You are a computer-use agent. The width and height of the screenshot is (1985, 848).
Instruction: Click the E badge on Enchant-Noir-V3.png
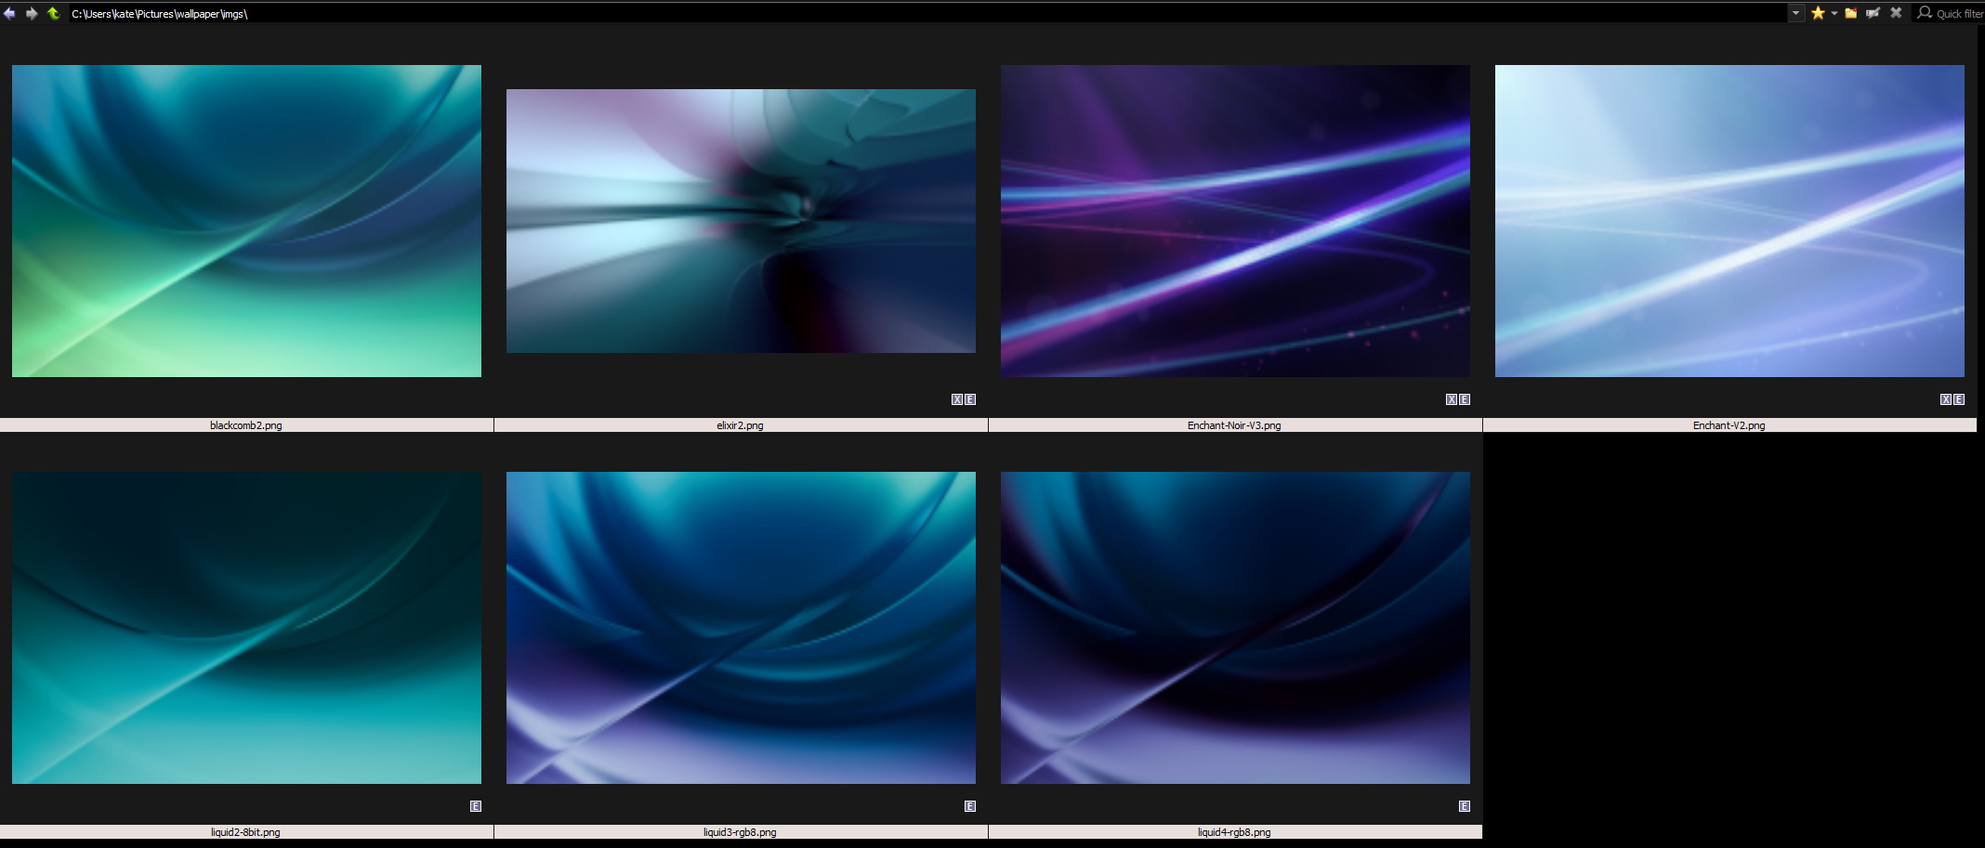click(x=1465, y=399)
